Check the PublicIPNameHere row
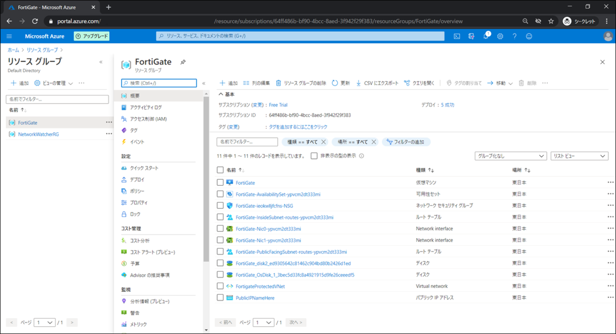 coord(220,298)
